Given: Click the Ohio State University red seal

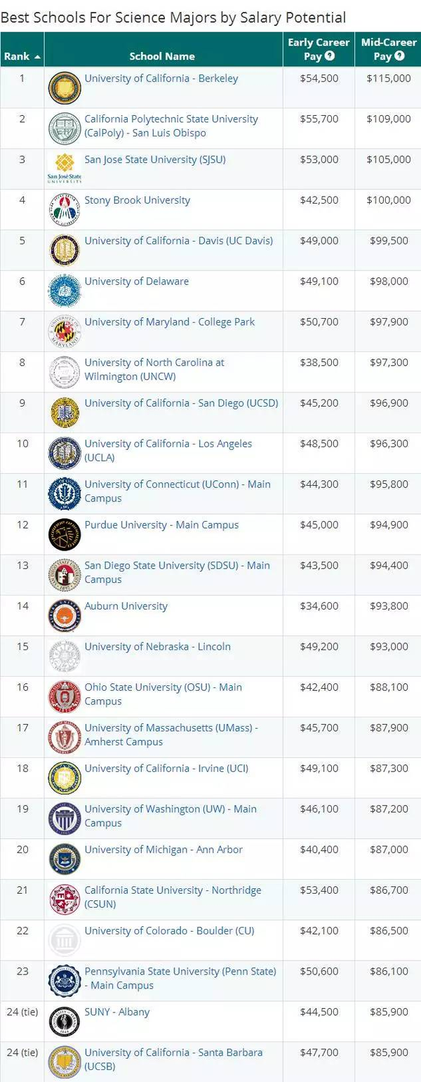Looking at the screenshot, I should (x=65, y=697).
